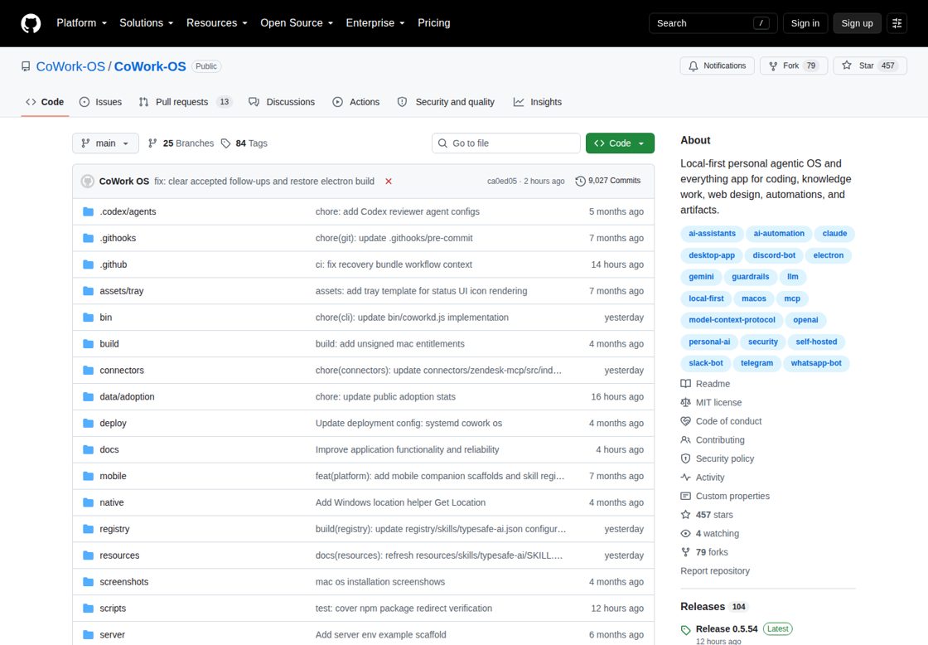Click the release tag icon for 0.5.54

coord(685,629)
